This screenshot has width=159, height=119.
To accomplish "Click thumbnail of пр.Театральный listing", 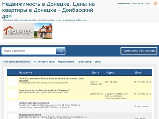I will click(13, 94).
